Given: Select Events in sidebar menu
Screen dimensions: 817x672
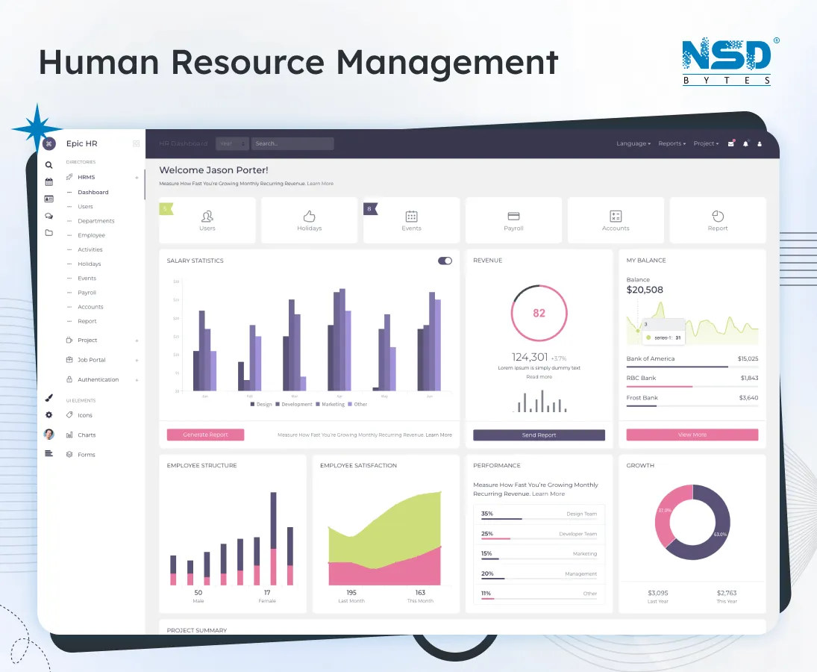Looking at the screenshot, I should [x=87, y=279].
